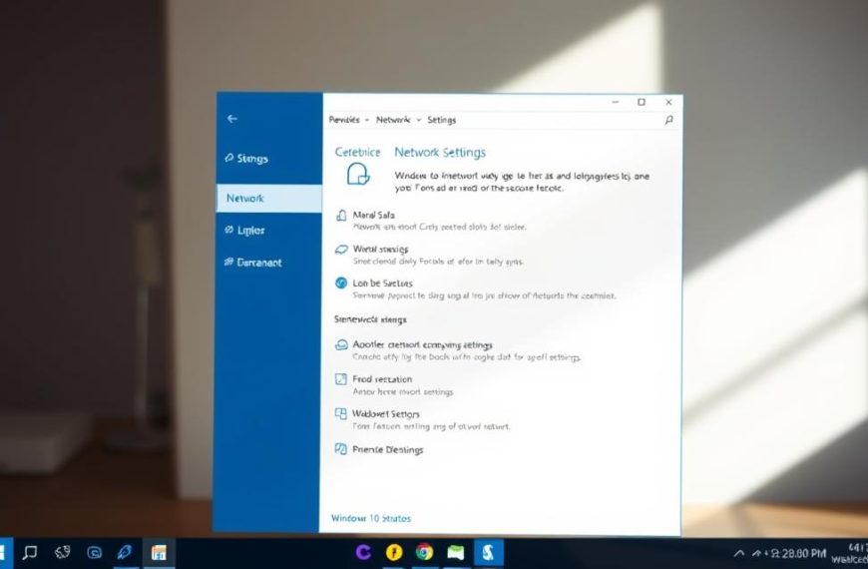Image resolution: width=868 pixels, height=569 pixels.
Task: Click the Window 10 Statos link
Action: click(x=371, y=518)
